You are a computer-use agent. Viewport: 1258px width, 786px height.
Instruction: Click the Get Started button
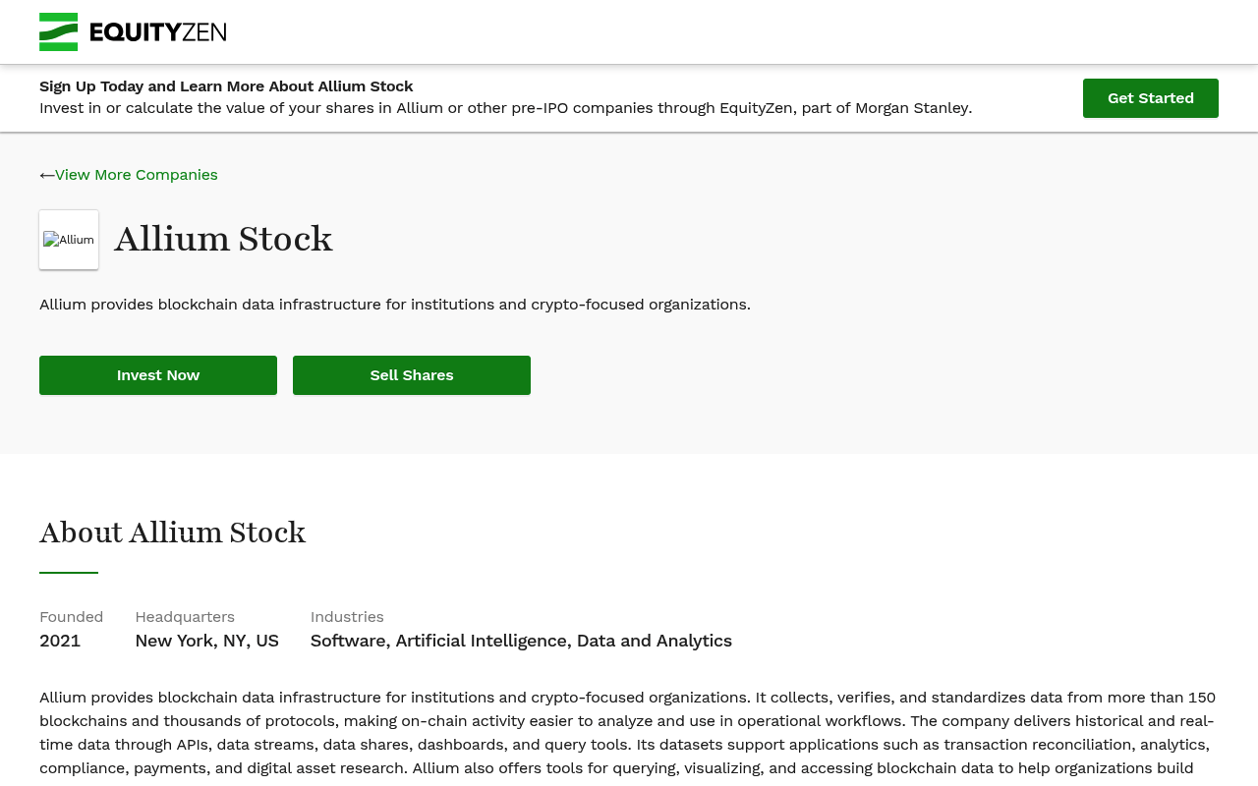1151,98
